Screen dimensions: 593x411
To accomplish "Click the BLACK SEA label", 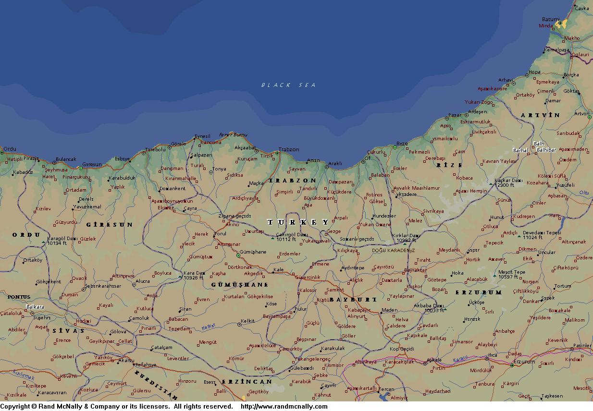I will (288, 85).
